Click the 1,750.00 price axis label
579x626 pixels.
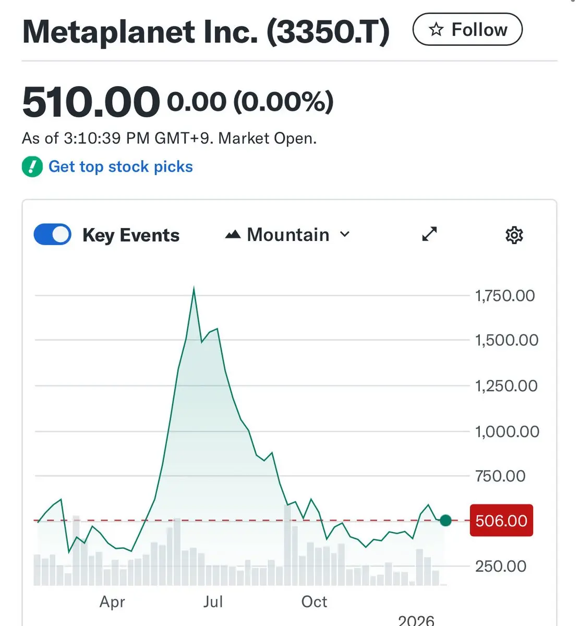click(x=504, y=296)
